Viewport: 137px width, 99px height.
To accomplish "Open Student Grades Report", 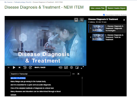I will click(x=116, y=8).
